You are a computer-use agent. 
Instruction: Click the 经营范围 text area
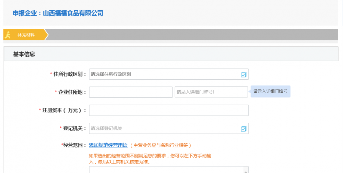tap(169, 170)
